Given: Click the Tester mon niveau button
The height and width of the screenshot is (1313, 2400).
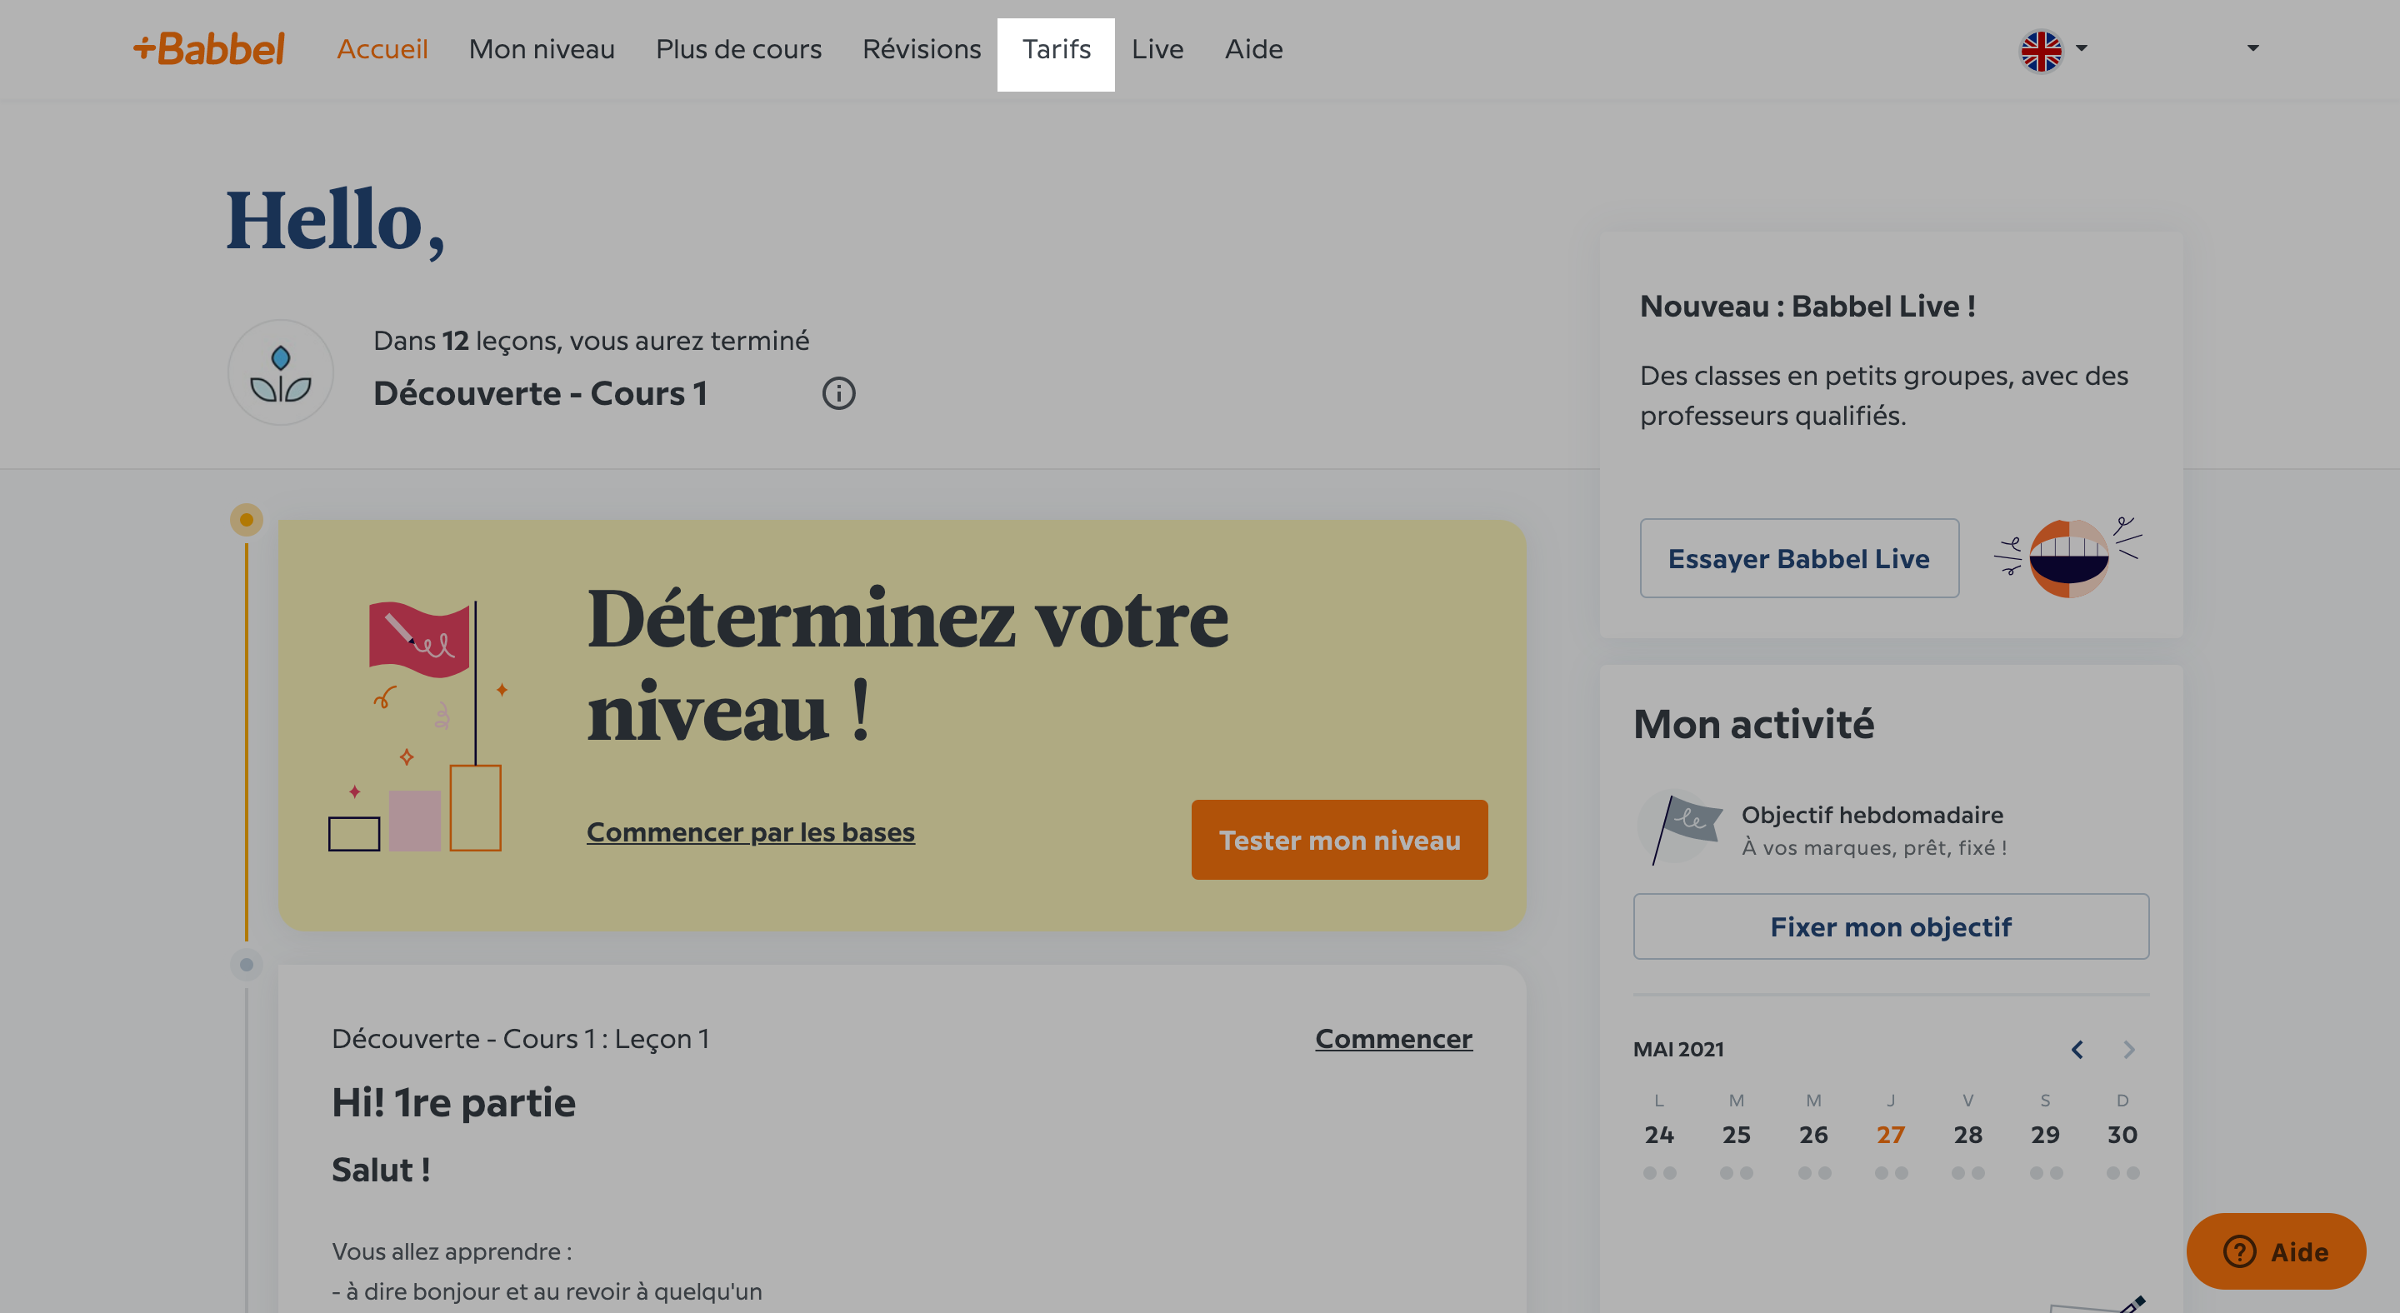Looking at the screenshot, I should (1339, 840).
